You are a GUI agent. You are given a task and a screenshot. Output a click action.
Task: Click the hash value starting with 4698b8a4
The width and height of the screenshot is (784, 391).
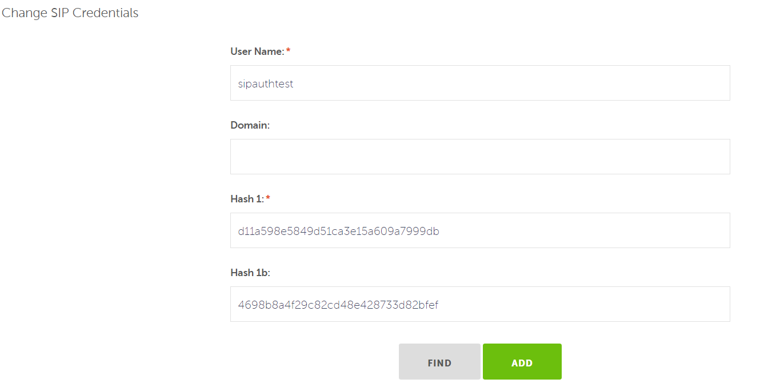[338, 305]
